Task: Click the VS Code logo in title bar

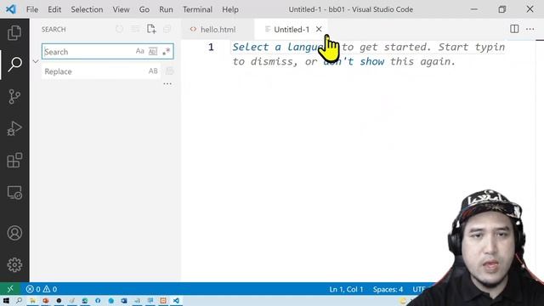Action: pyautogui.click(x=11, y=9)
